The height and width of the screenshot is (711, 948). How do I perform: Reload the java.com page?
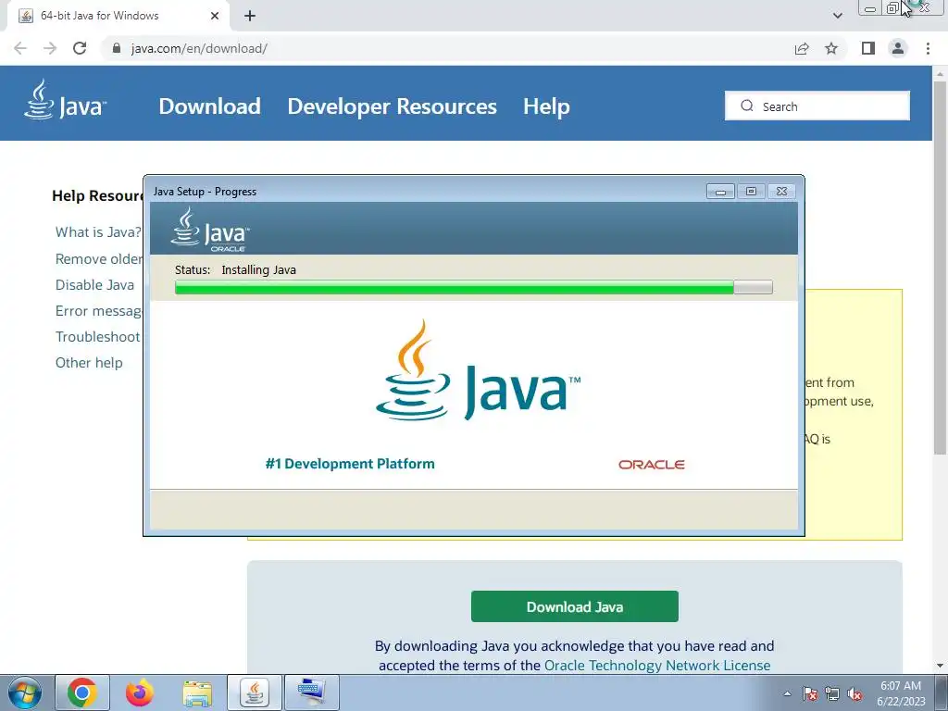click(x=80, y=48)
